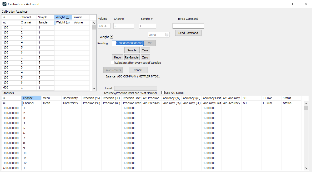Click the Extra Command input field
The height and width of the screenshot is (172, 312).
tap(188, 26)
